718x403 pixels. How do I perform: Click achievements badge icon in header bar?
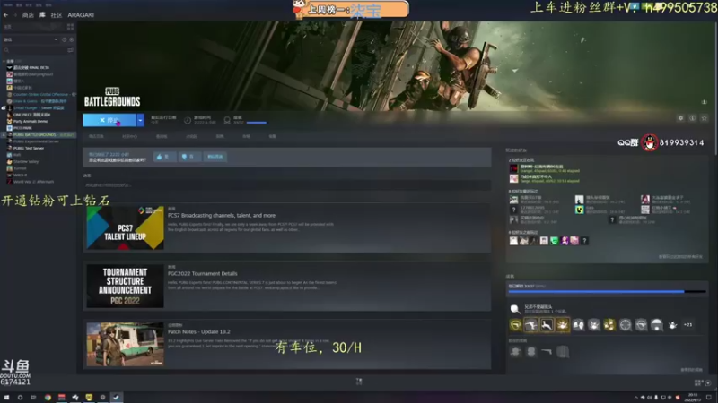click(227, 120)
